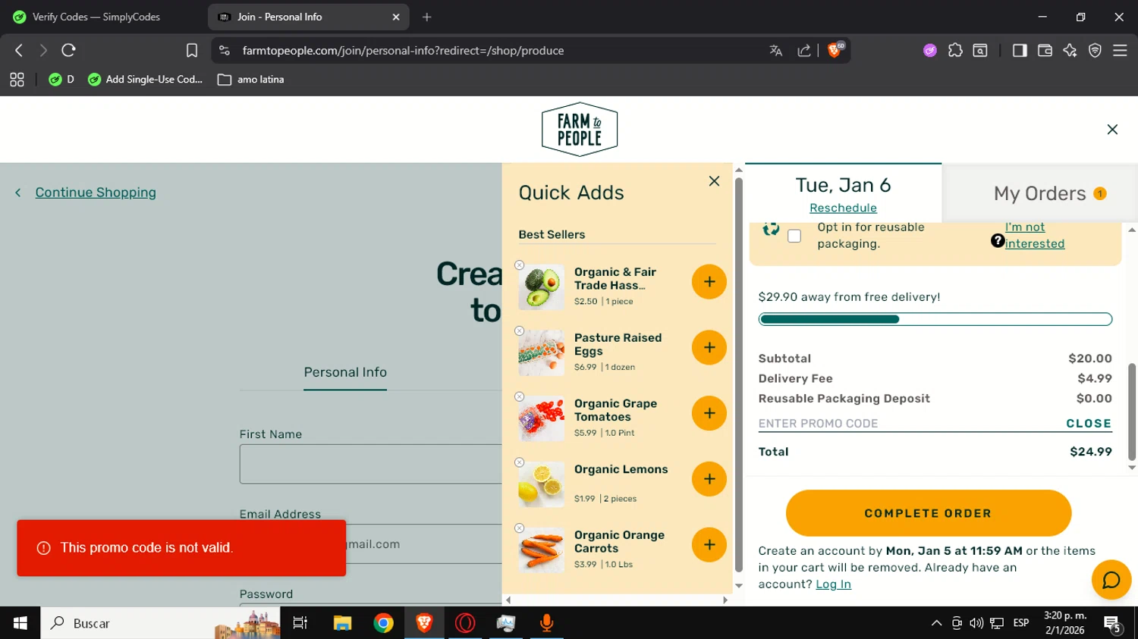The image size is (1138, 639).
Task: Open Brave Leo AI icon
Action: 1070,51
